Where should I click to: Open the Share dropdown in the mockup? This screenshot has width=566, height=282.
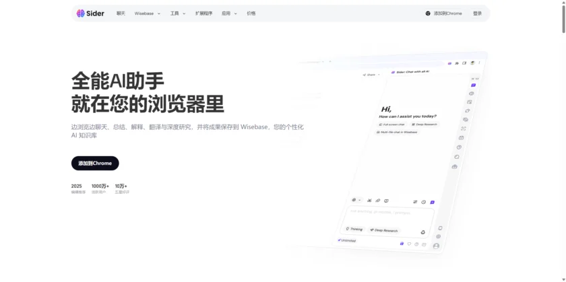point(371,75)
